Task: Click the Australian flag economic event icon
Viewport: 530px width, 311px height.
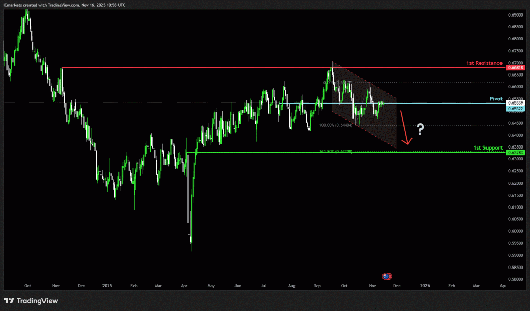Action: point(386,276)
